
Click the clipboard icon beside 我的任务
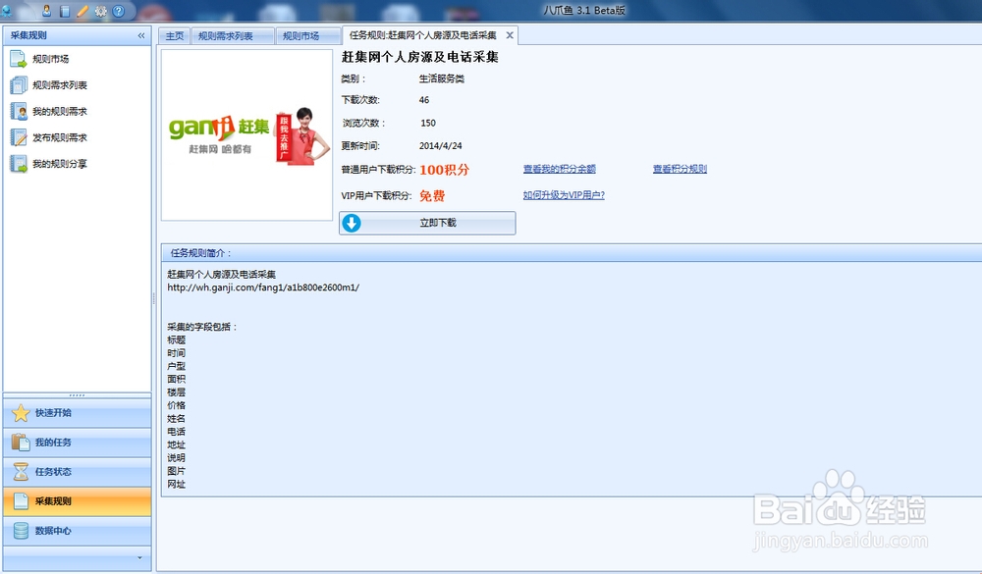pyautogui.click(x=21, y=443)
